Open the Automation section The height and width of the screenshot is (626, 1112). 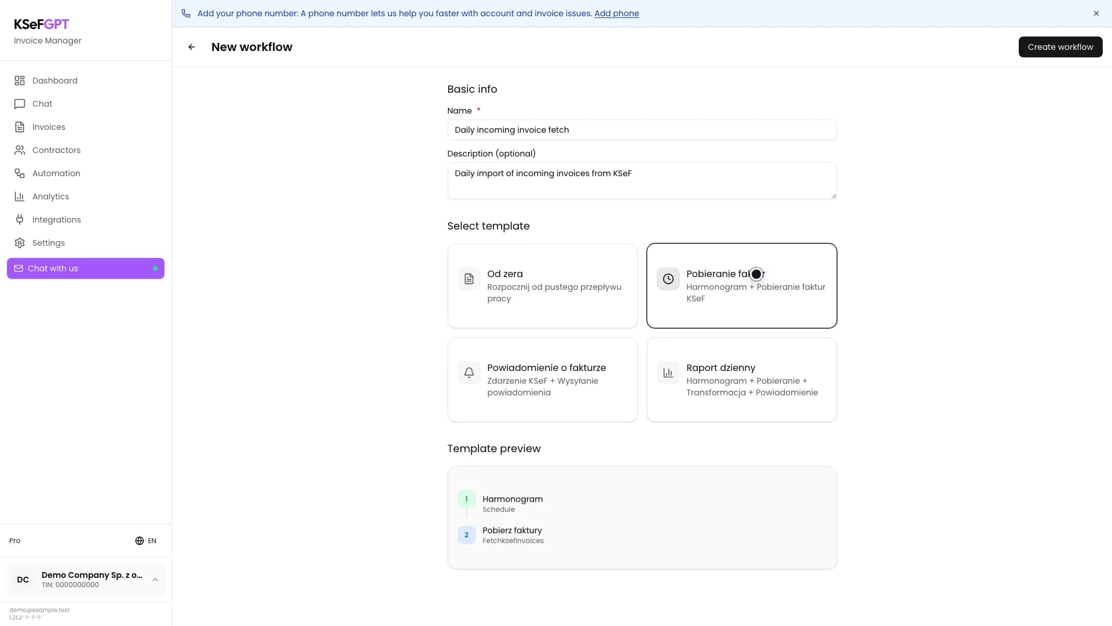(x=86, y=173)
